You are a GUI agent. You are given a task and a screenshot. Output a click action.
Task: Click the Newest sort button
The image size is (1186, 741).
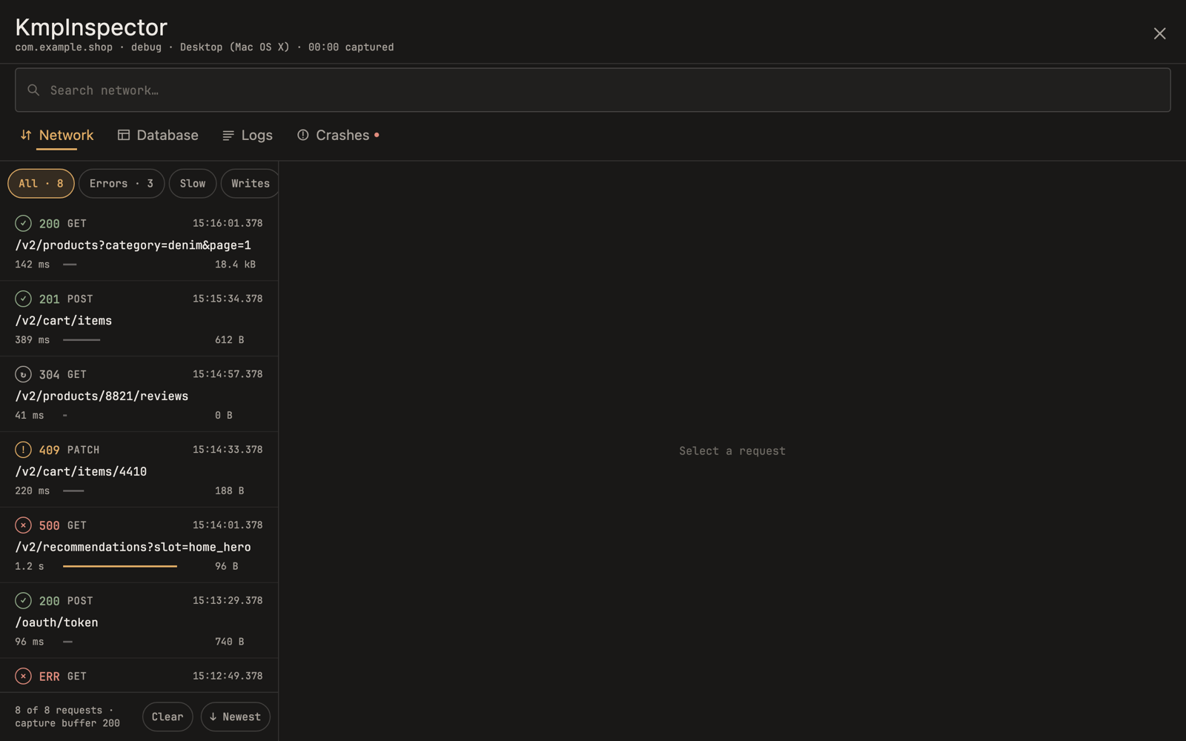(x=236, y=717)
